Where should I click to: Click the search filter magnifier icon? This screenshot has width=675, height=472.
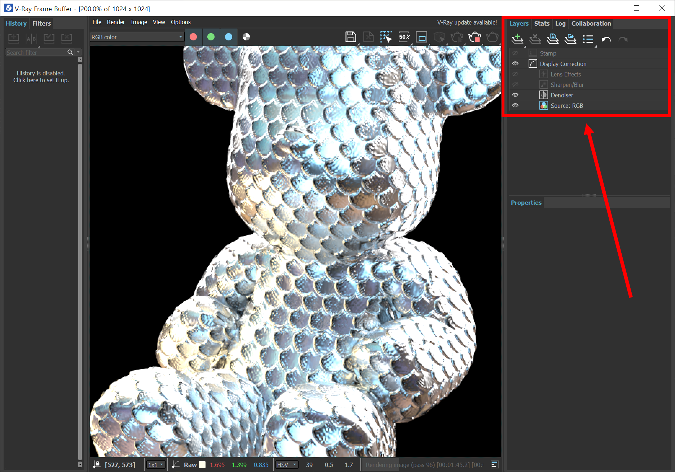(70, 52)
